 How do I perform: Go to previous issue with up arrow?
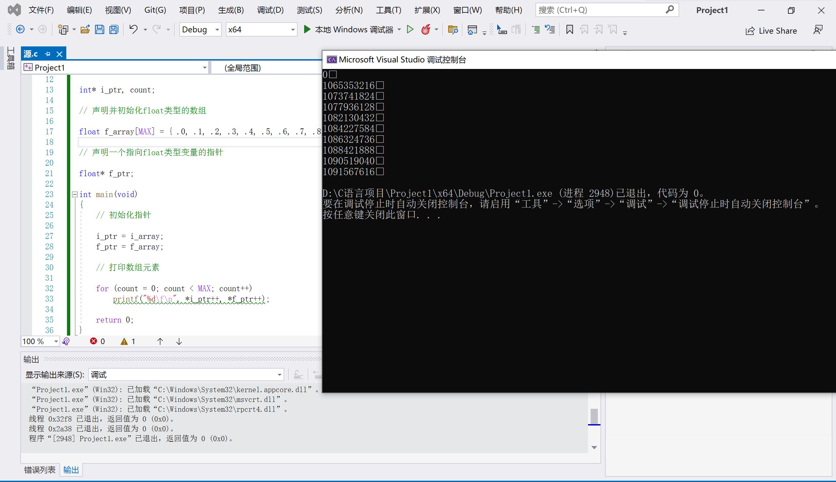pos(160,341)
